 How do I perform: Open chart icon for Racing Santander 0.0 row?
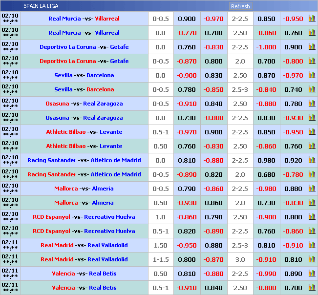(x=312, y=160)
